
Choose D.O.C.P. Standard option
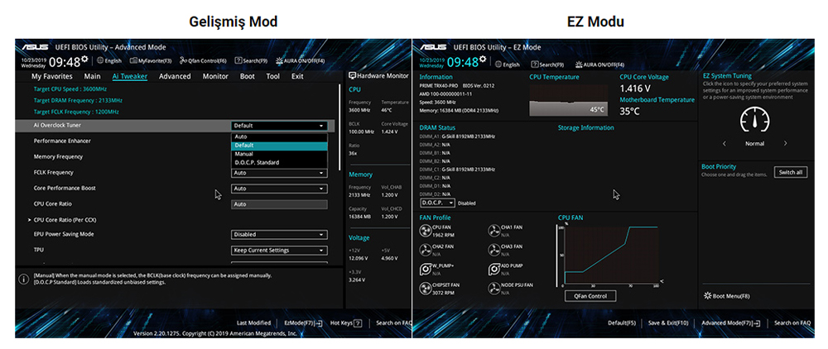[279, 162]
